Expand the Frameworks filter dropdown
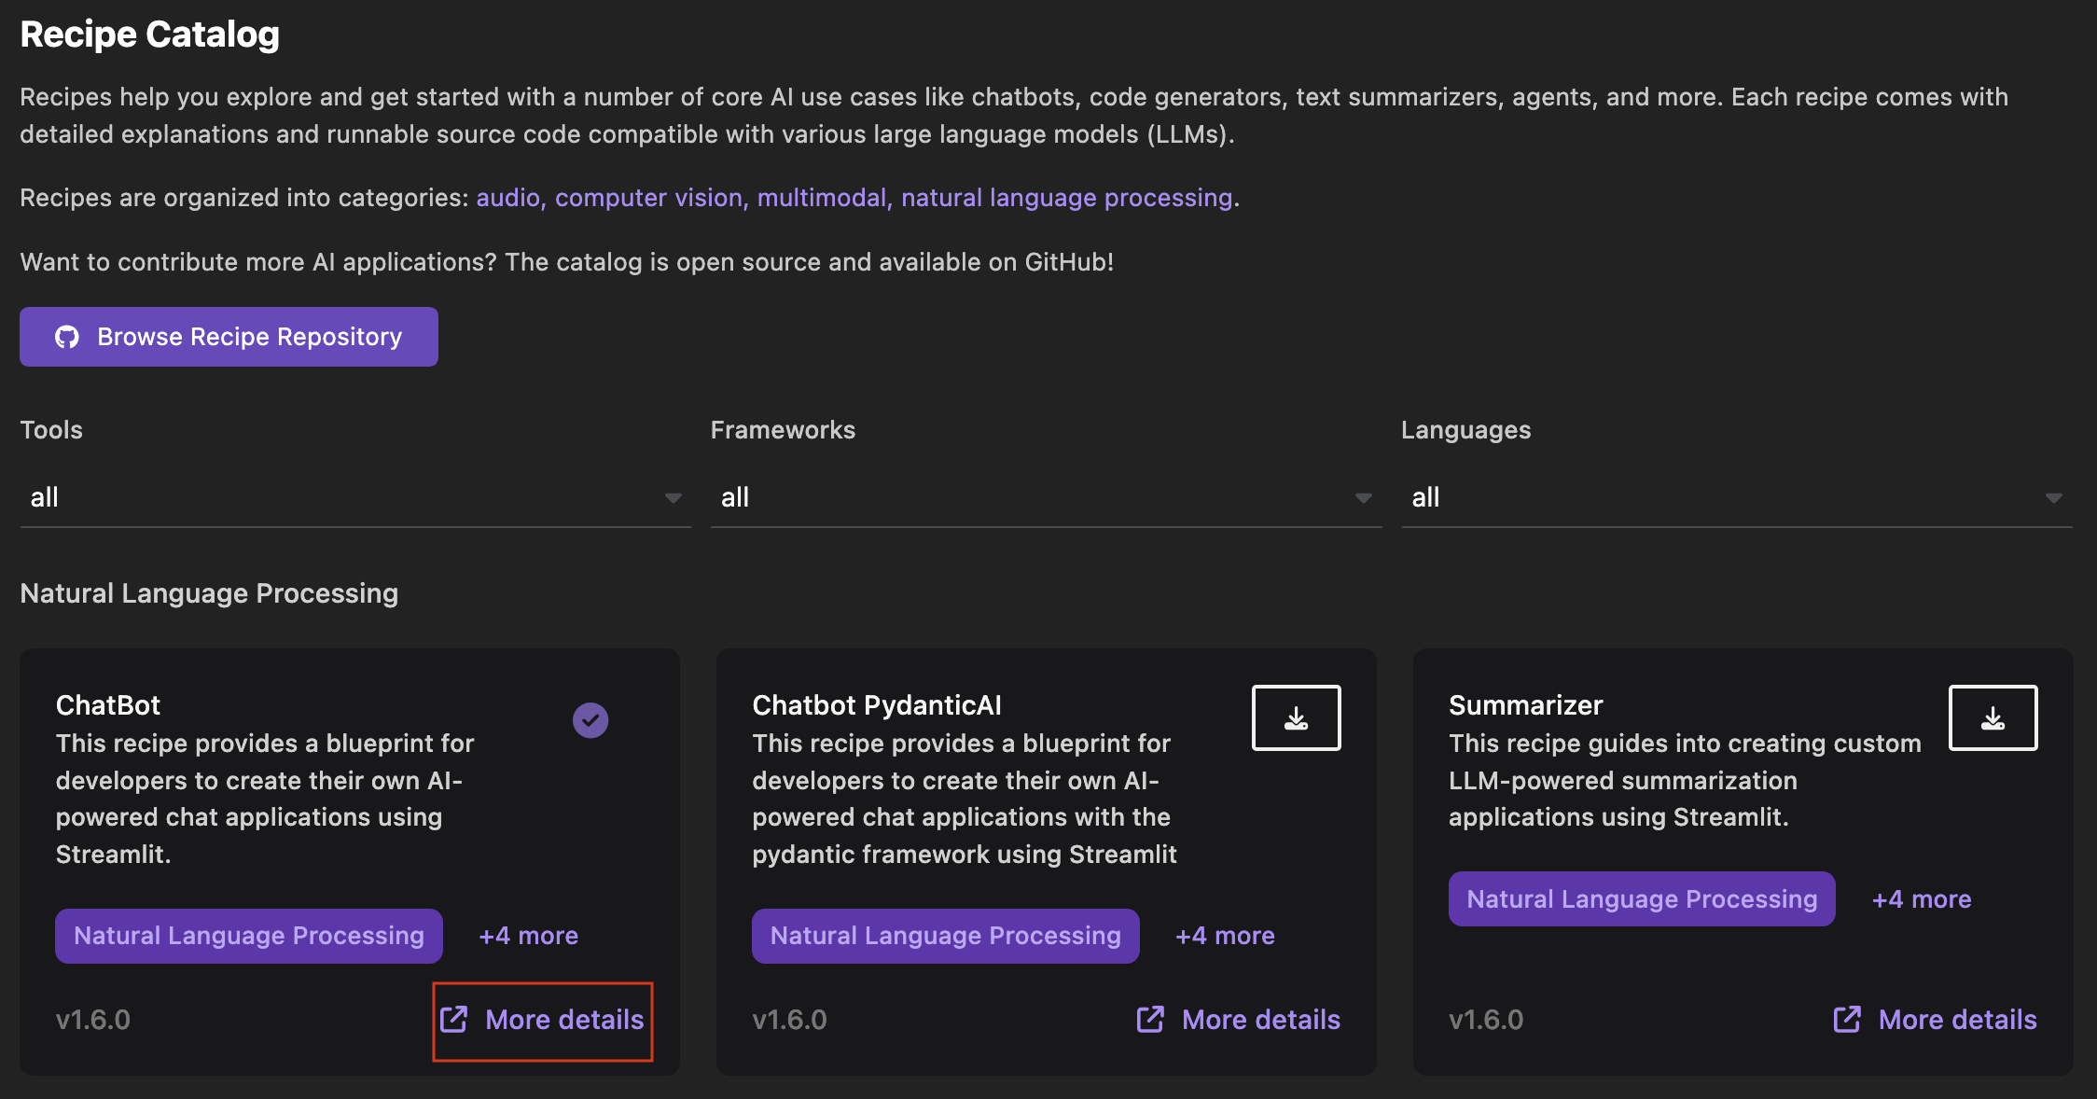Viewport: 2097px width, 1099px height. click(1045, 497)
